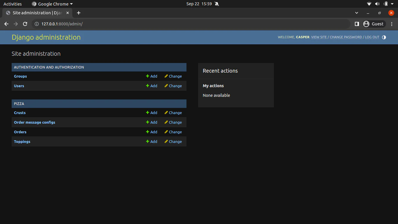
Task: Open the Users model link
Action: tap(19, 86)
